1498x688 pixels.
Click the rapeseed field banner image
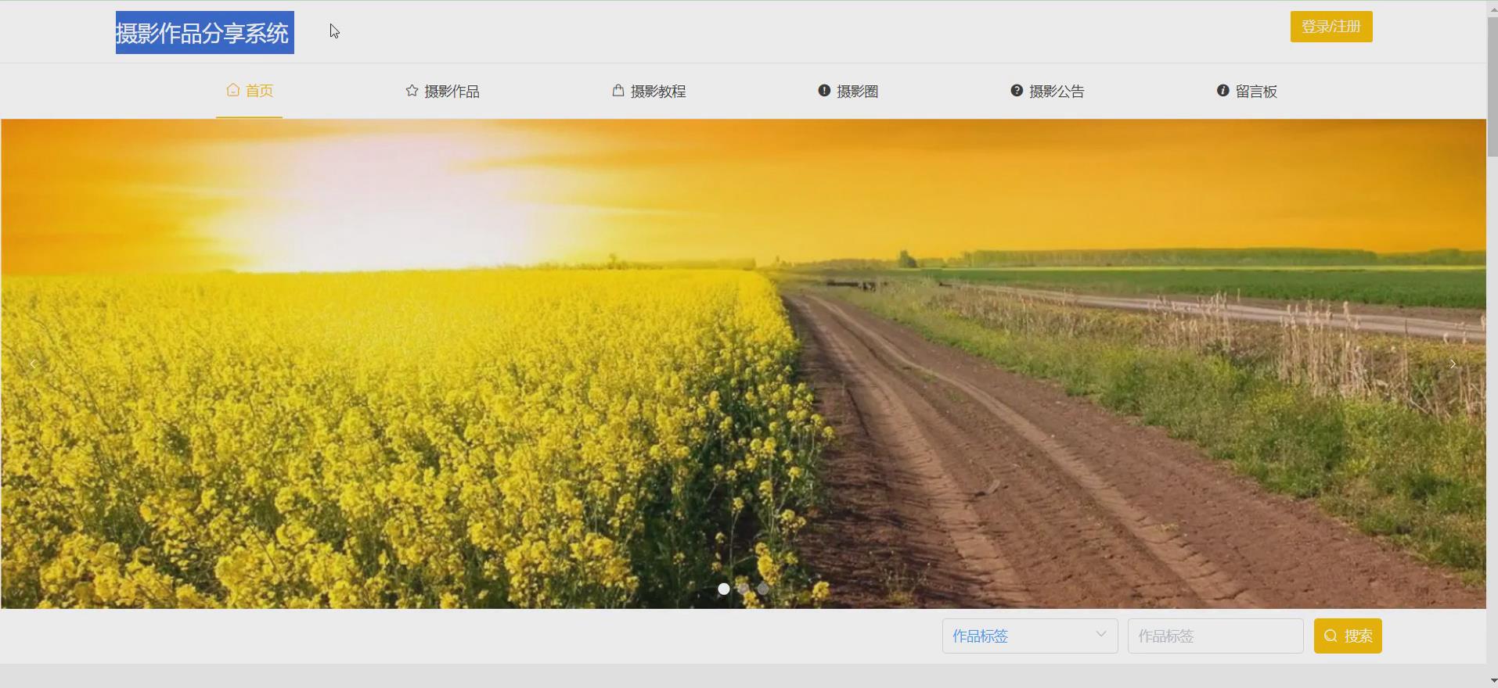(x=744, y=364)
